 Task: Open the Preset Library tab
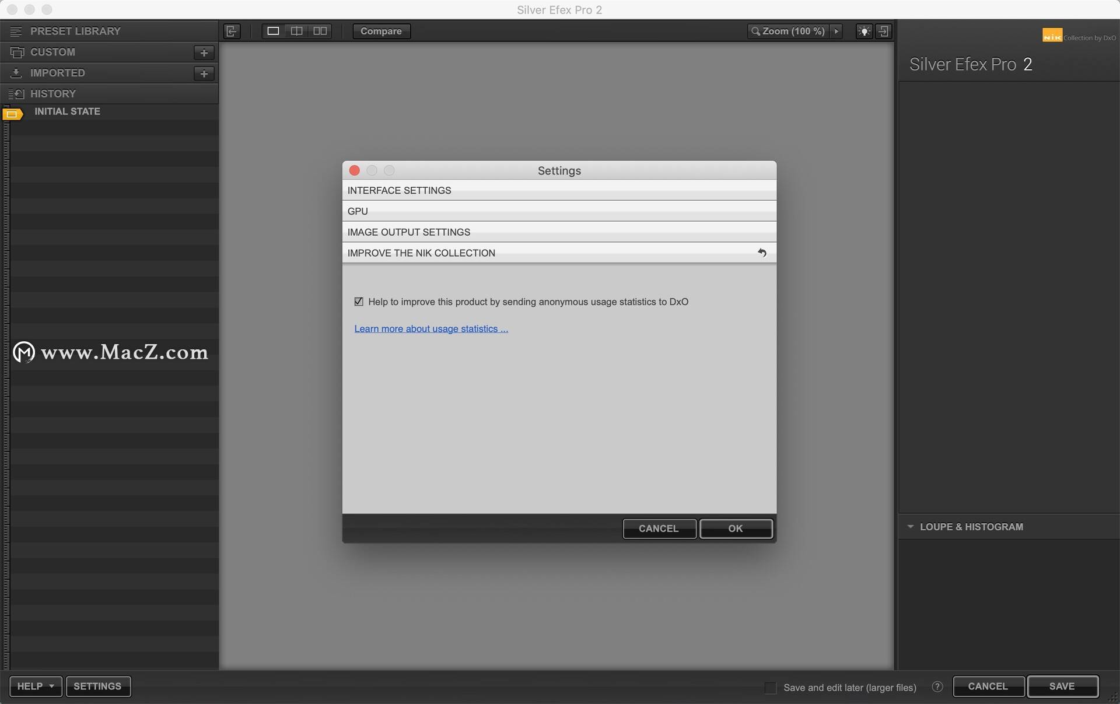pos(109,31)
